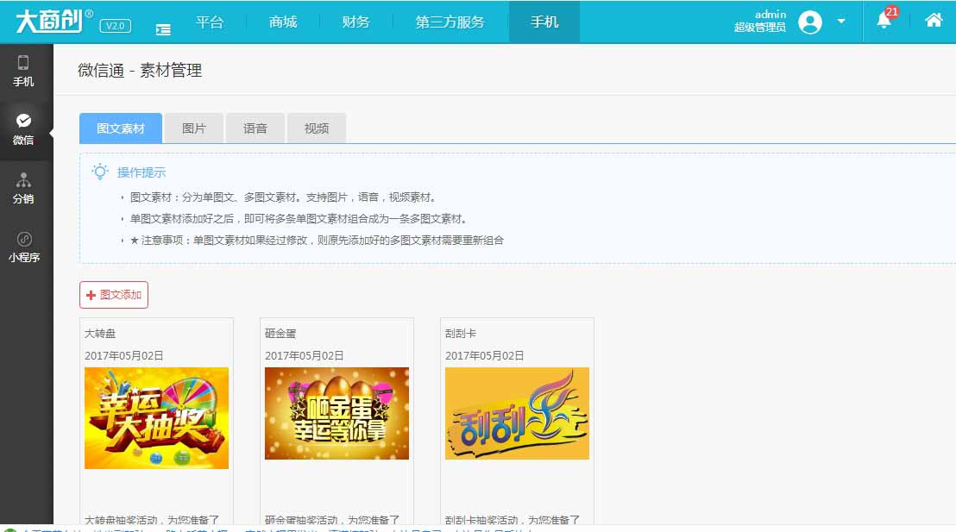Image resolution: width=956 pixels, height=532 pixels.
Task: Click the admin user avatar icon
Action: (x=809, y=22)
